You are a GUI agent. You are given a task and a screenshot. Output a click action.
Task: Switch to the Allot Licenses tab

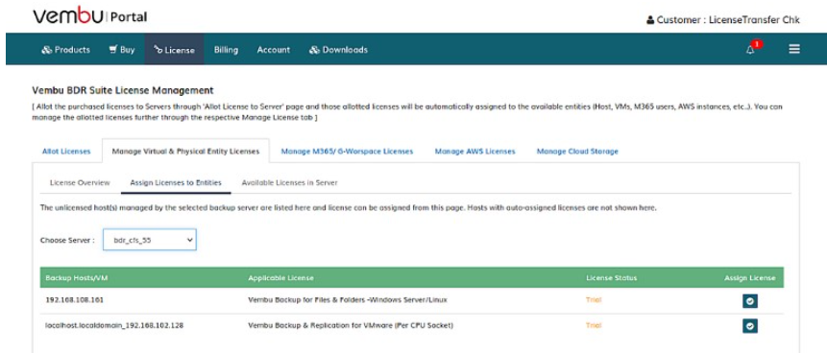66,152
